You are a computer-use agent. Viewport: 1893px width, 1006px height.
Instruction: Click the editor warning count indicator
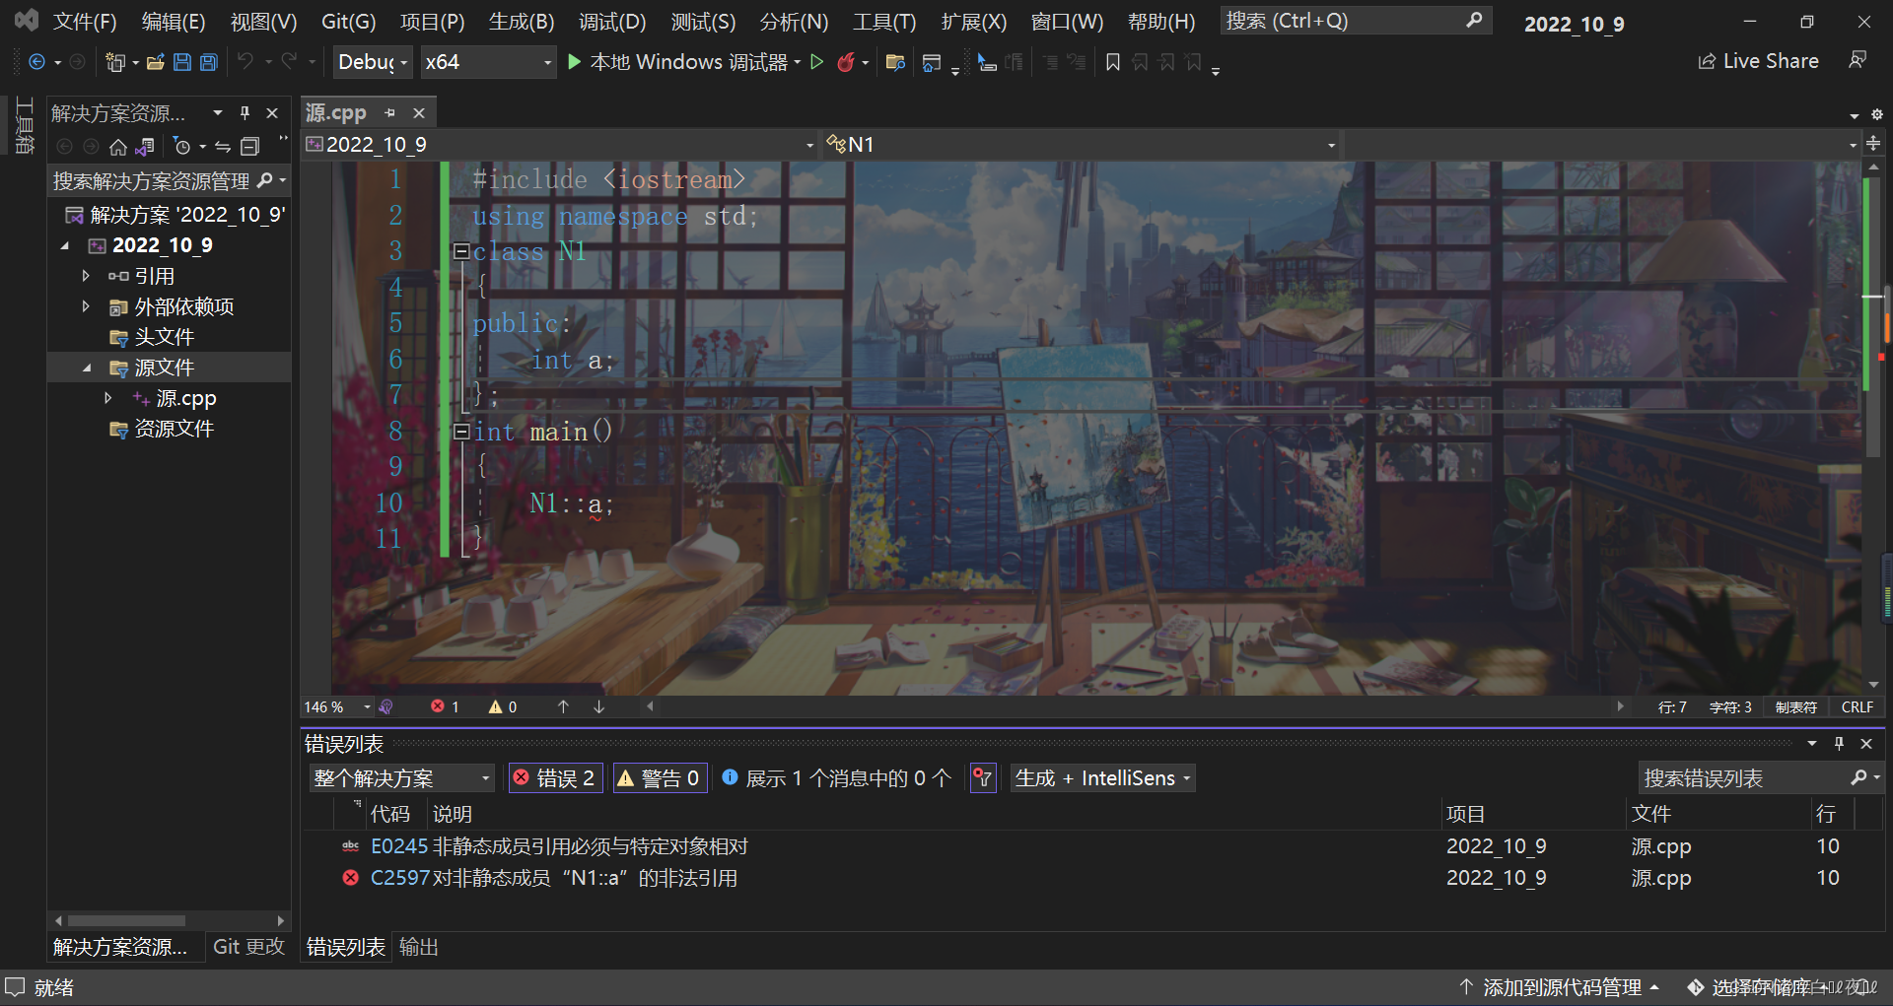503,706
